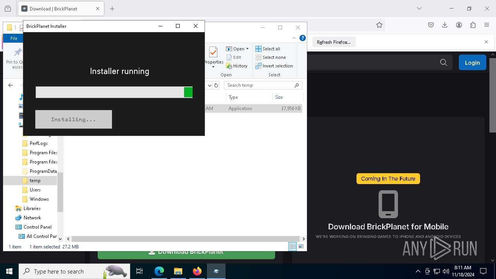Open Firefox extensions puzzle icon
This screenshot has width=496, height=279.
(x=473, y=25)
